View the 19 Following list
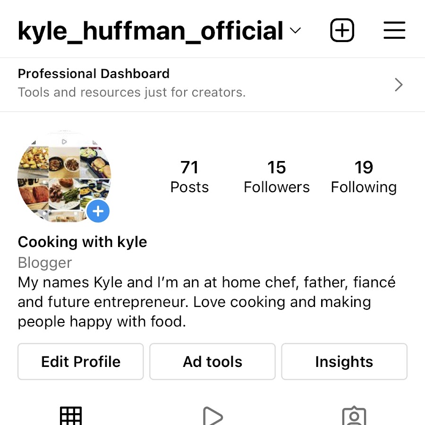 click(364, 177)
